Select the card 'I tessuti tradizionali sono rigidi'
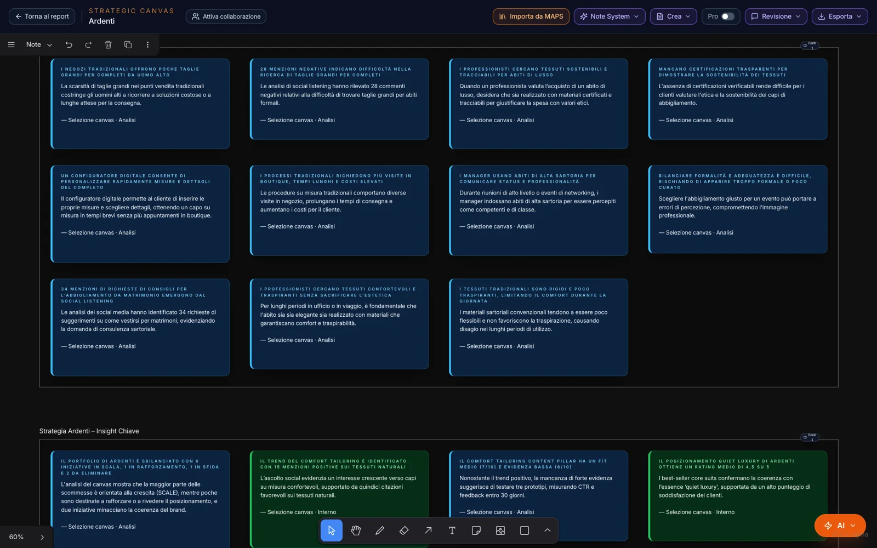 coord(539,328)
